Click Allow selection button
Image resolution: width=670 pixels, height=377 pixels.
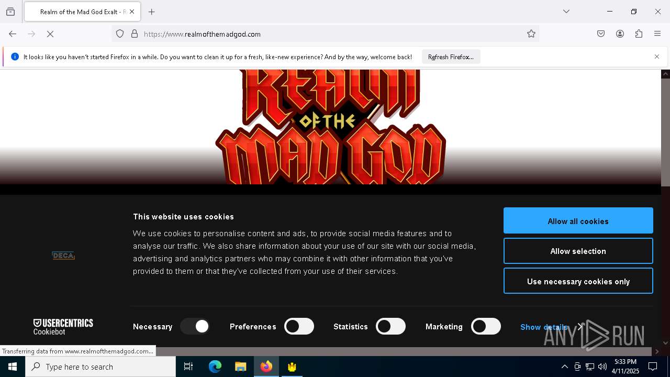pos(578,251)
